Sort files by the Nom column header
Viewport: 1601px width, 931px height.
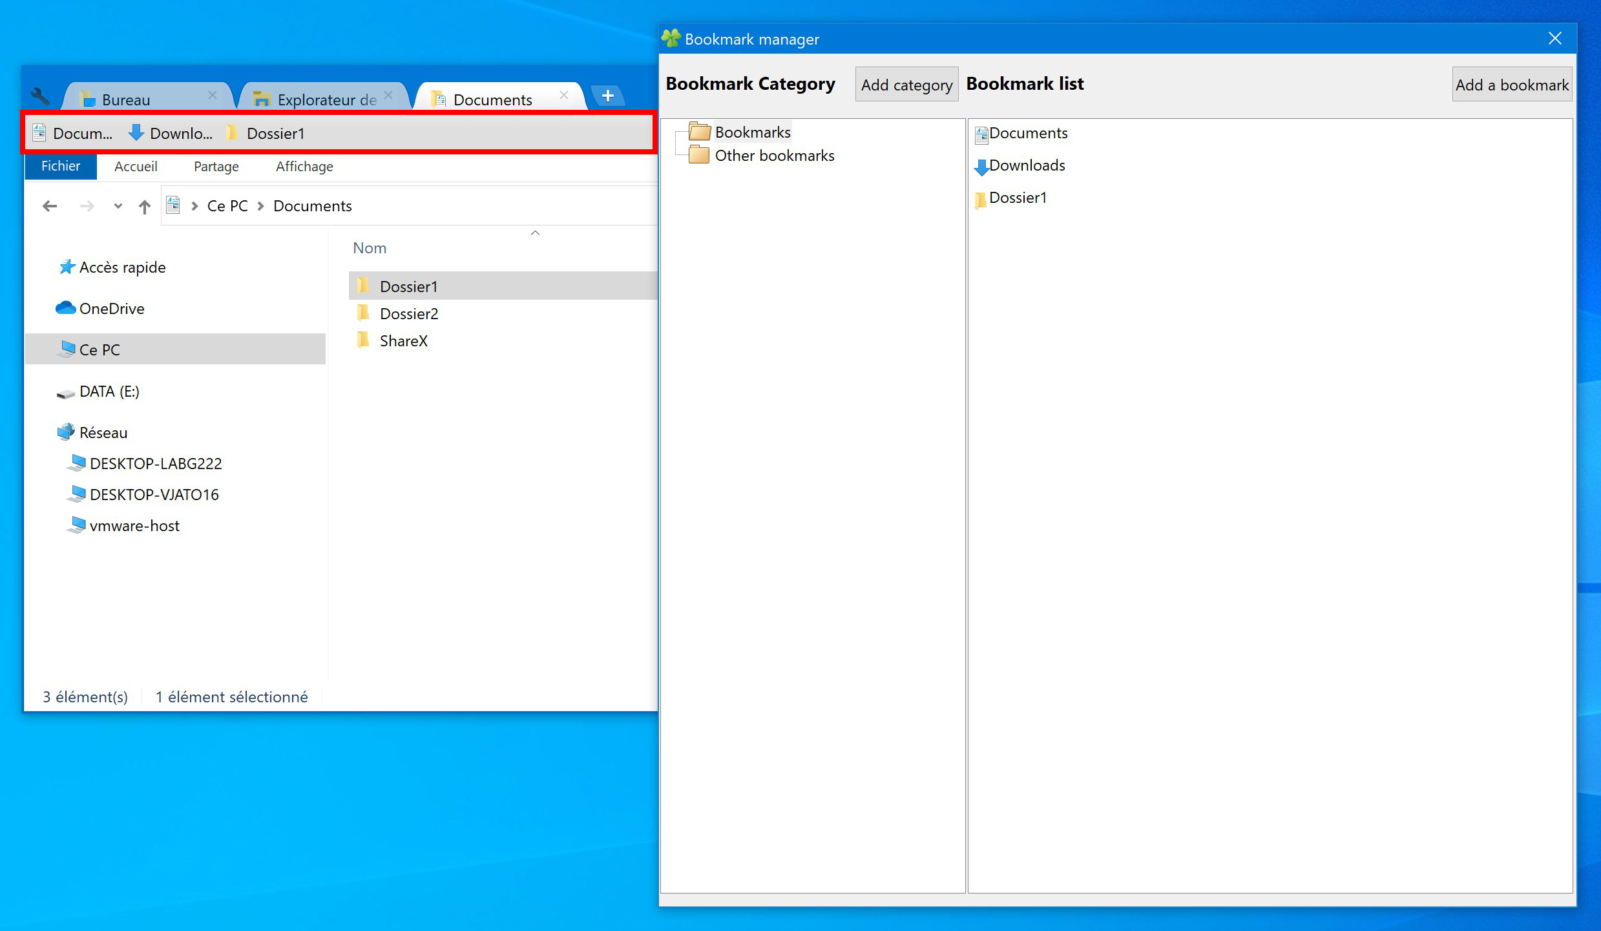370,248
